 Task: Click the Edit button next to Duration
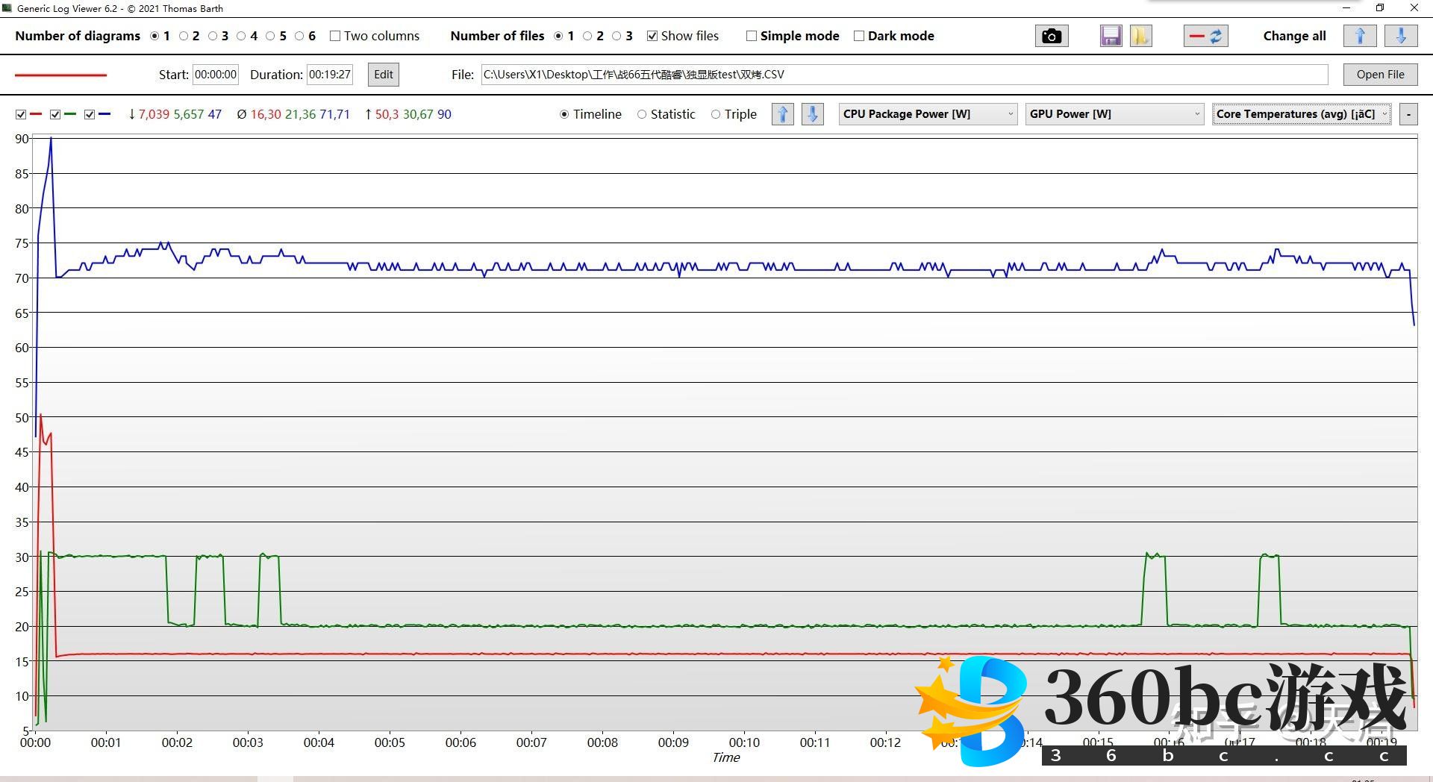[x=384, y=75]
